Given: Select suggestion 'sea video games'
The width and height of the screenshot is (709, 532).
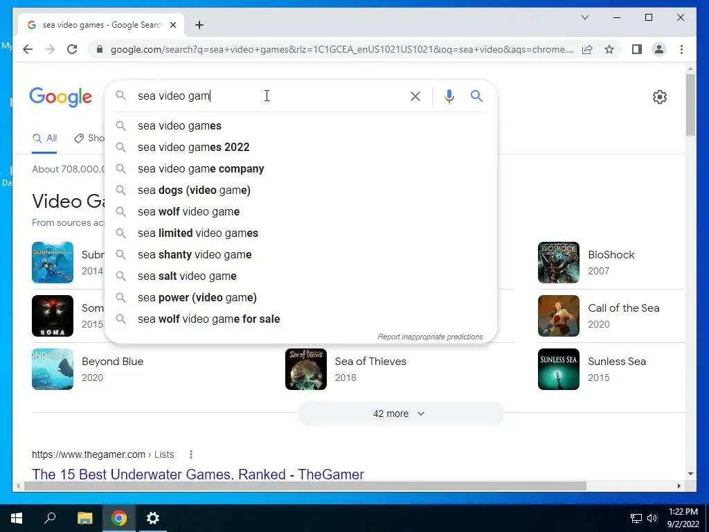Looking at the screenshot, I should pyautogui.click(x=300, y=126).
